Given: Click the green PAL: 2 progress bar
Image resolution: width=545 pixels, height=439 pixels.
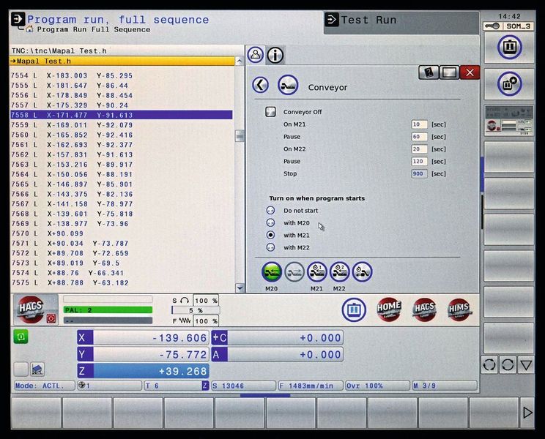Looking at the screenshot, I should [x=108, y=310].
